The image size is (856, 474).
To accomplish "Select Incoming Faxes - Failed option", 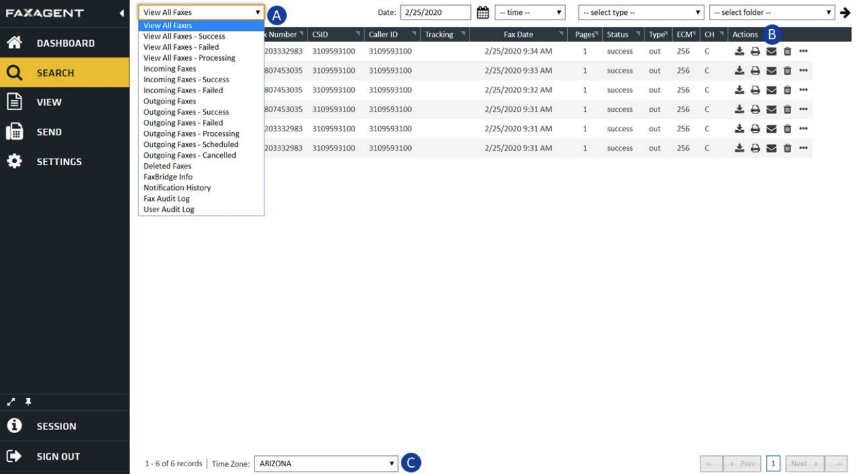I will click(201, 90).
